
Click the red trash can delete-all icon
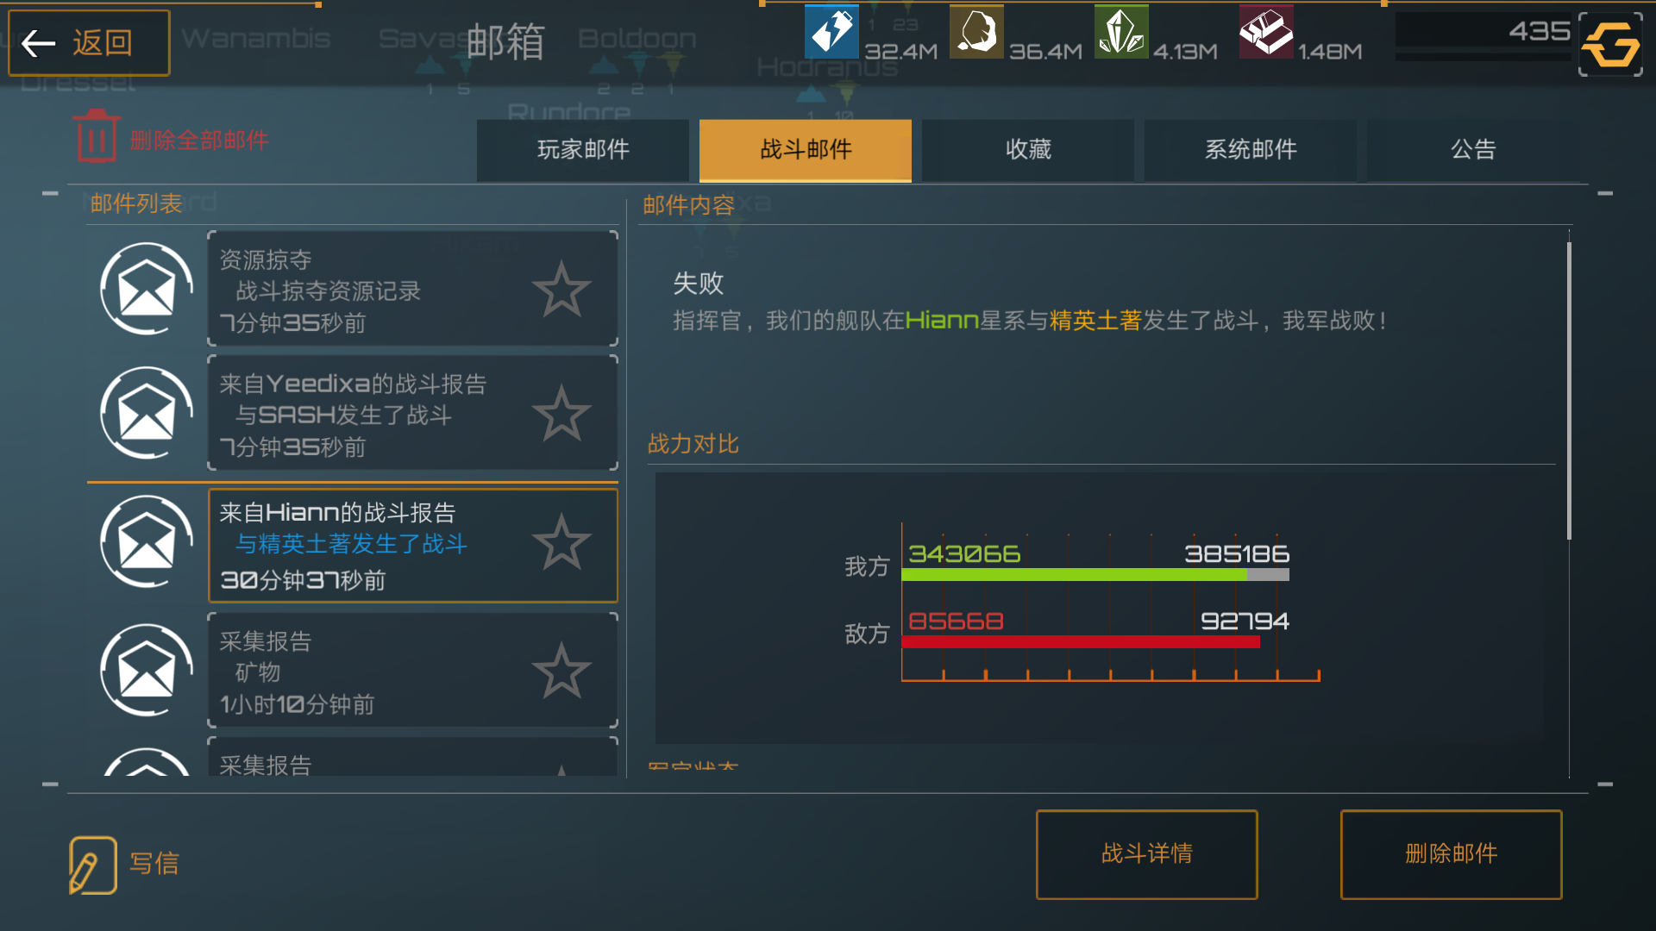pyautogui.click(x=97, y=136)
